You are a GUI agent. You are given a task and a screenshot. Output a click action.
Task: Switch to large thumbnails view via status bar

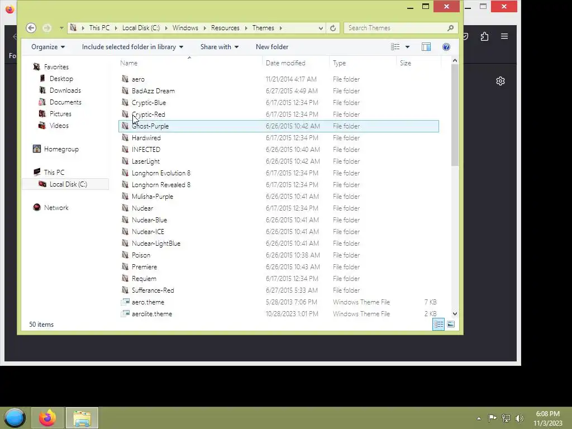(x=451, y=324)
